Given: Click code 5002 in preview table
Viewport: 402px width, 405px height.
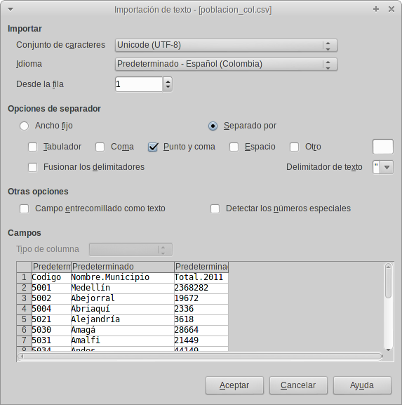Looking at the screenshot, I should [51, 298].
